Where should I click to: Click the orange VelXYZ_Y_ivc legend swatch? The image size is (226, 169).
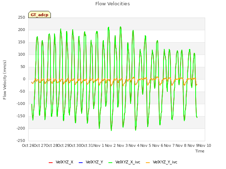tap(148, 163)
